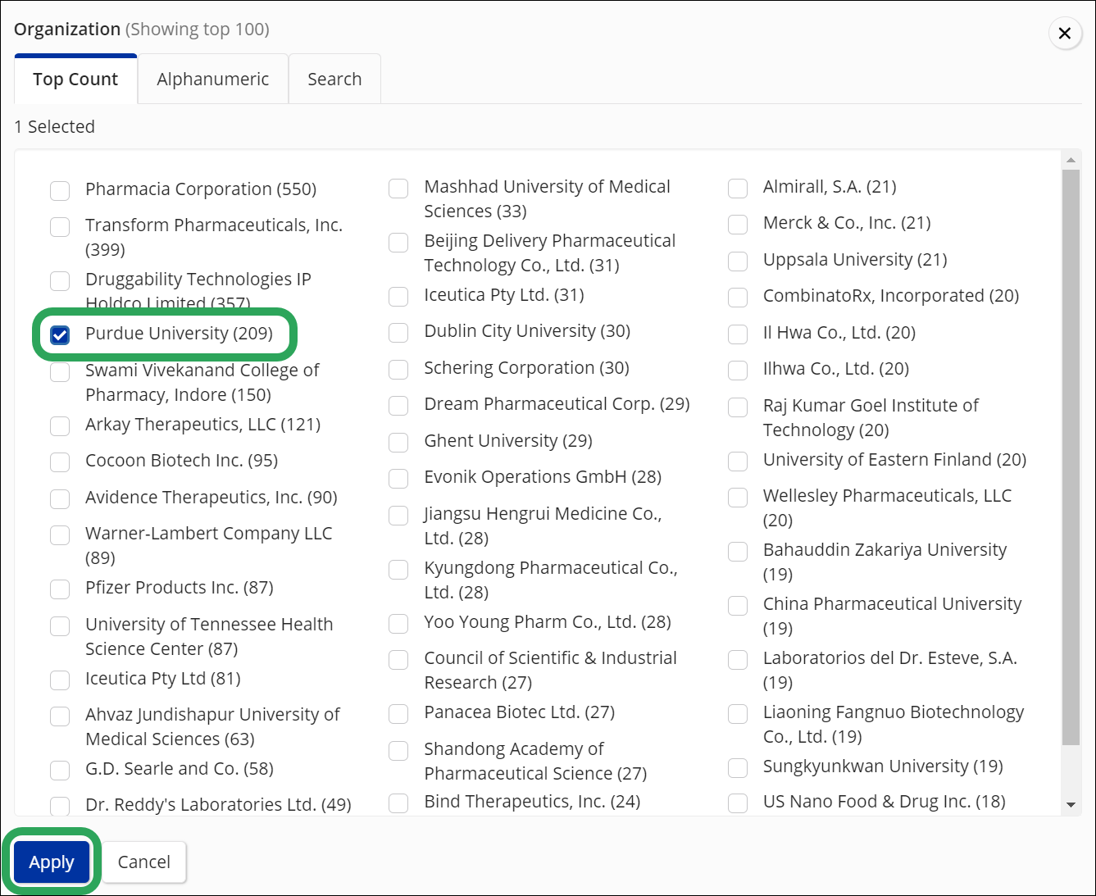Enable Avidence Therapeutics, Inc. checkbox

tap(60, 498)
